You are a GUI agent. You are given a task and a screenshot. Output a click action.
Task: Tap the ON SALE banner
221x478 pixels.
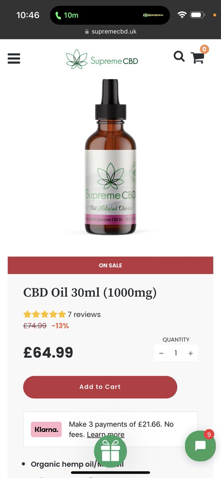tap(110, 265)
